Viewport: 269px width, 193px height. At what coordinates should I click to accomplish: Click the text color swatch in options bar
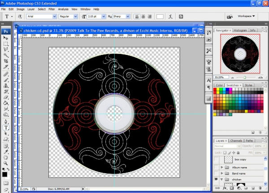pos(160,17)
